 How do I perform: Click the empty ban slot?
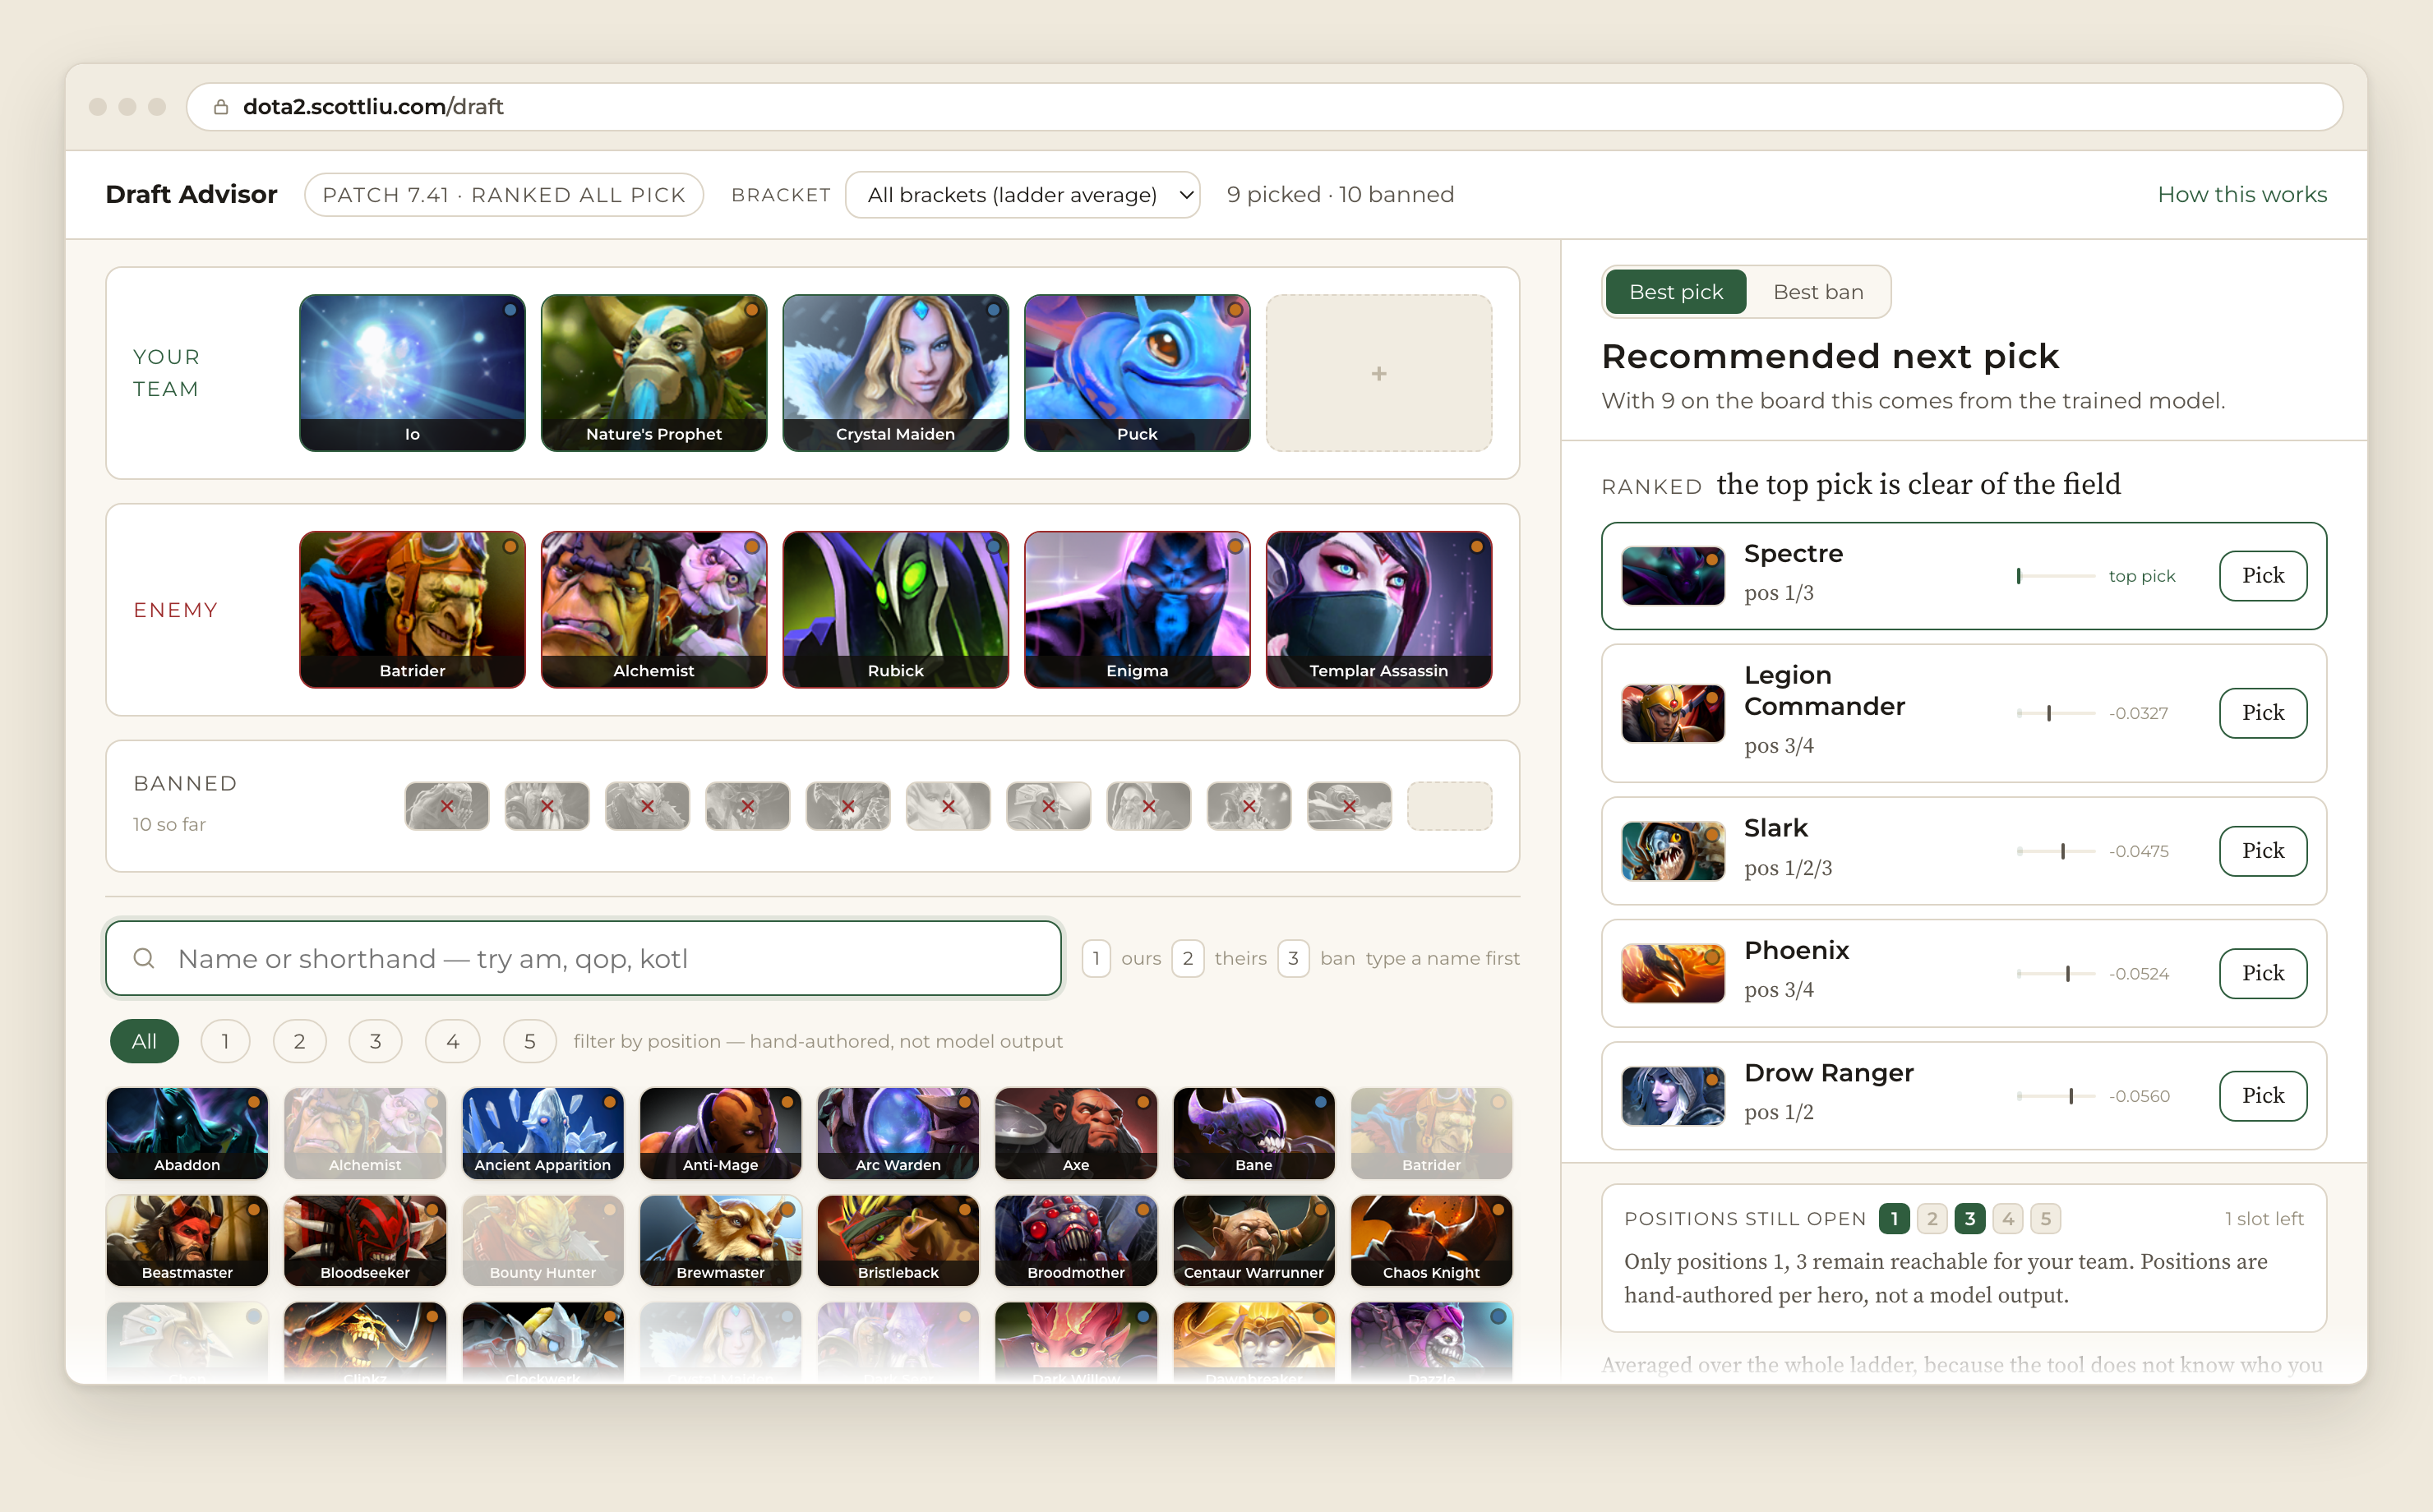pos(1450,806)
